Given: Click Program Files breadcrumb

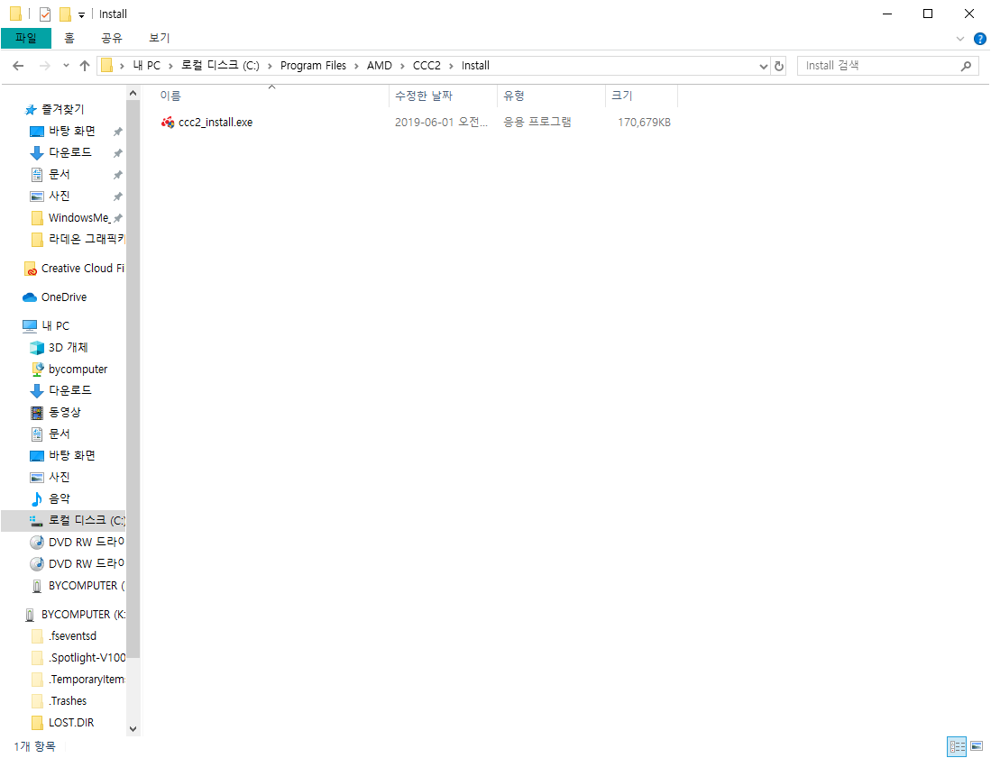Looking at the screenshot, I should (314, 66).
